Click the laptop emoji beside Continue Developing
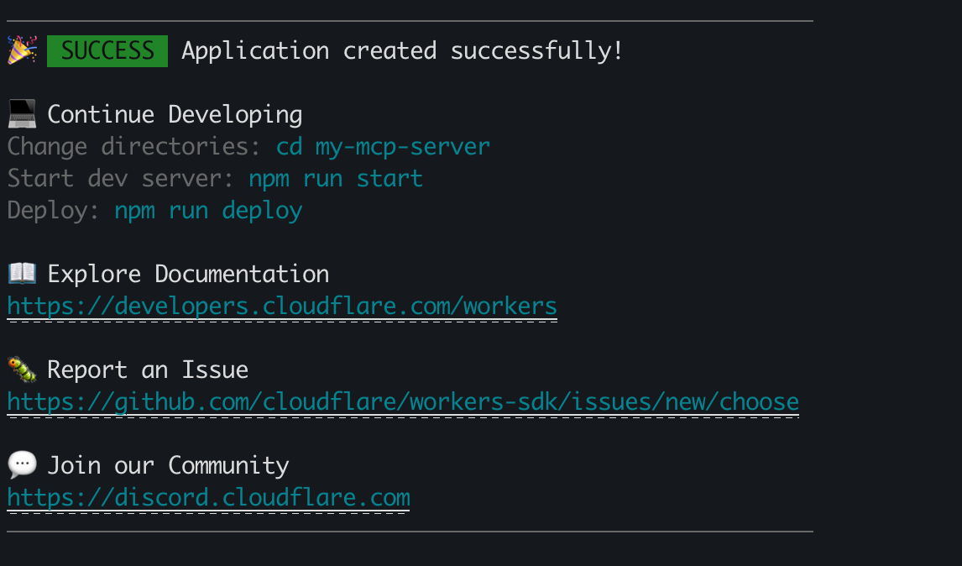This screenshot has width=962, height=566. click(22, 114)
